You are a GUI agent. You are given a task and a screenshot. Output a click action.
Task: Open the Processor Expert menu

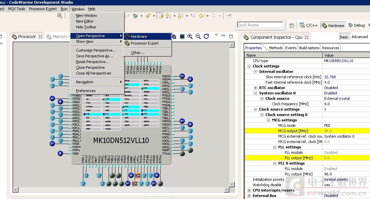tap(43, 9)
